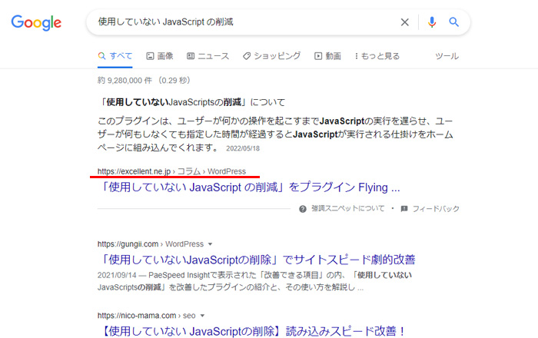Expand the dropdown arrow next to nico-mama.com › seo

[202, 316]
